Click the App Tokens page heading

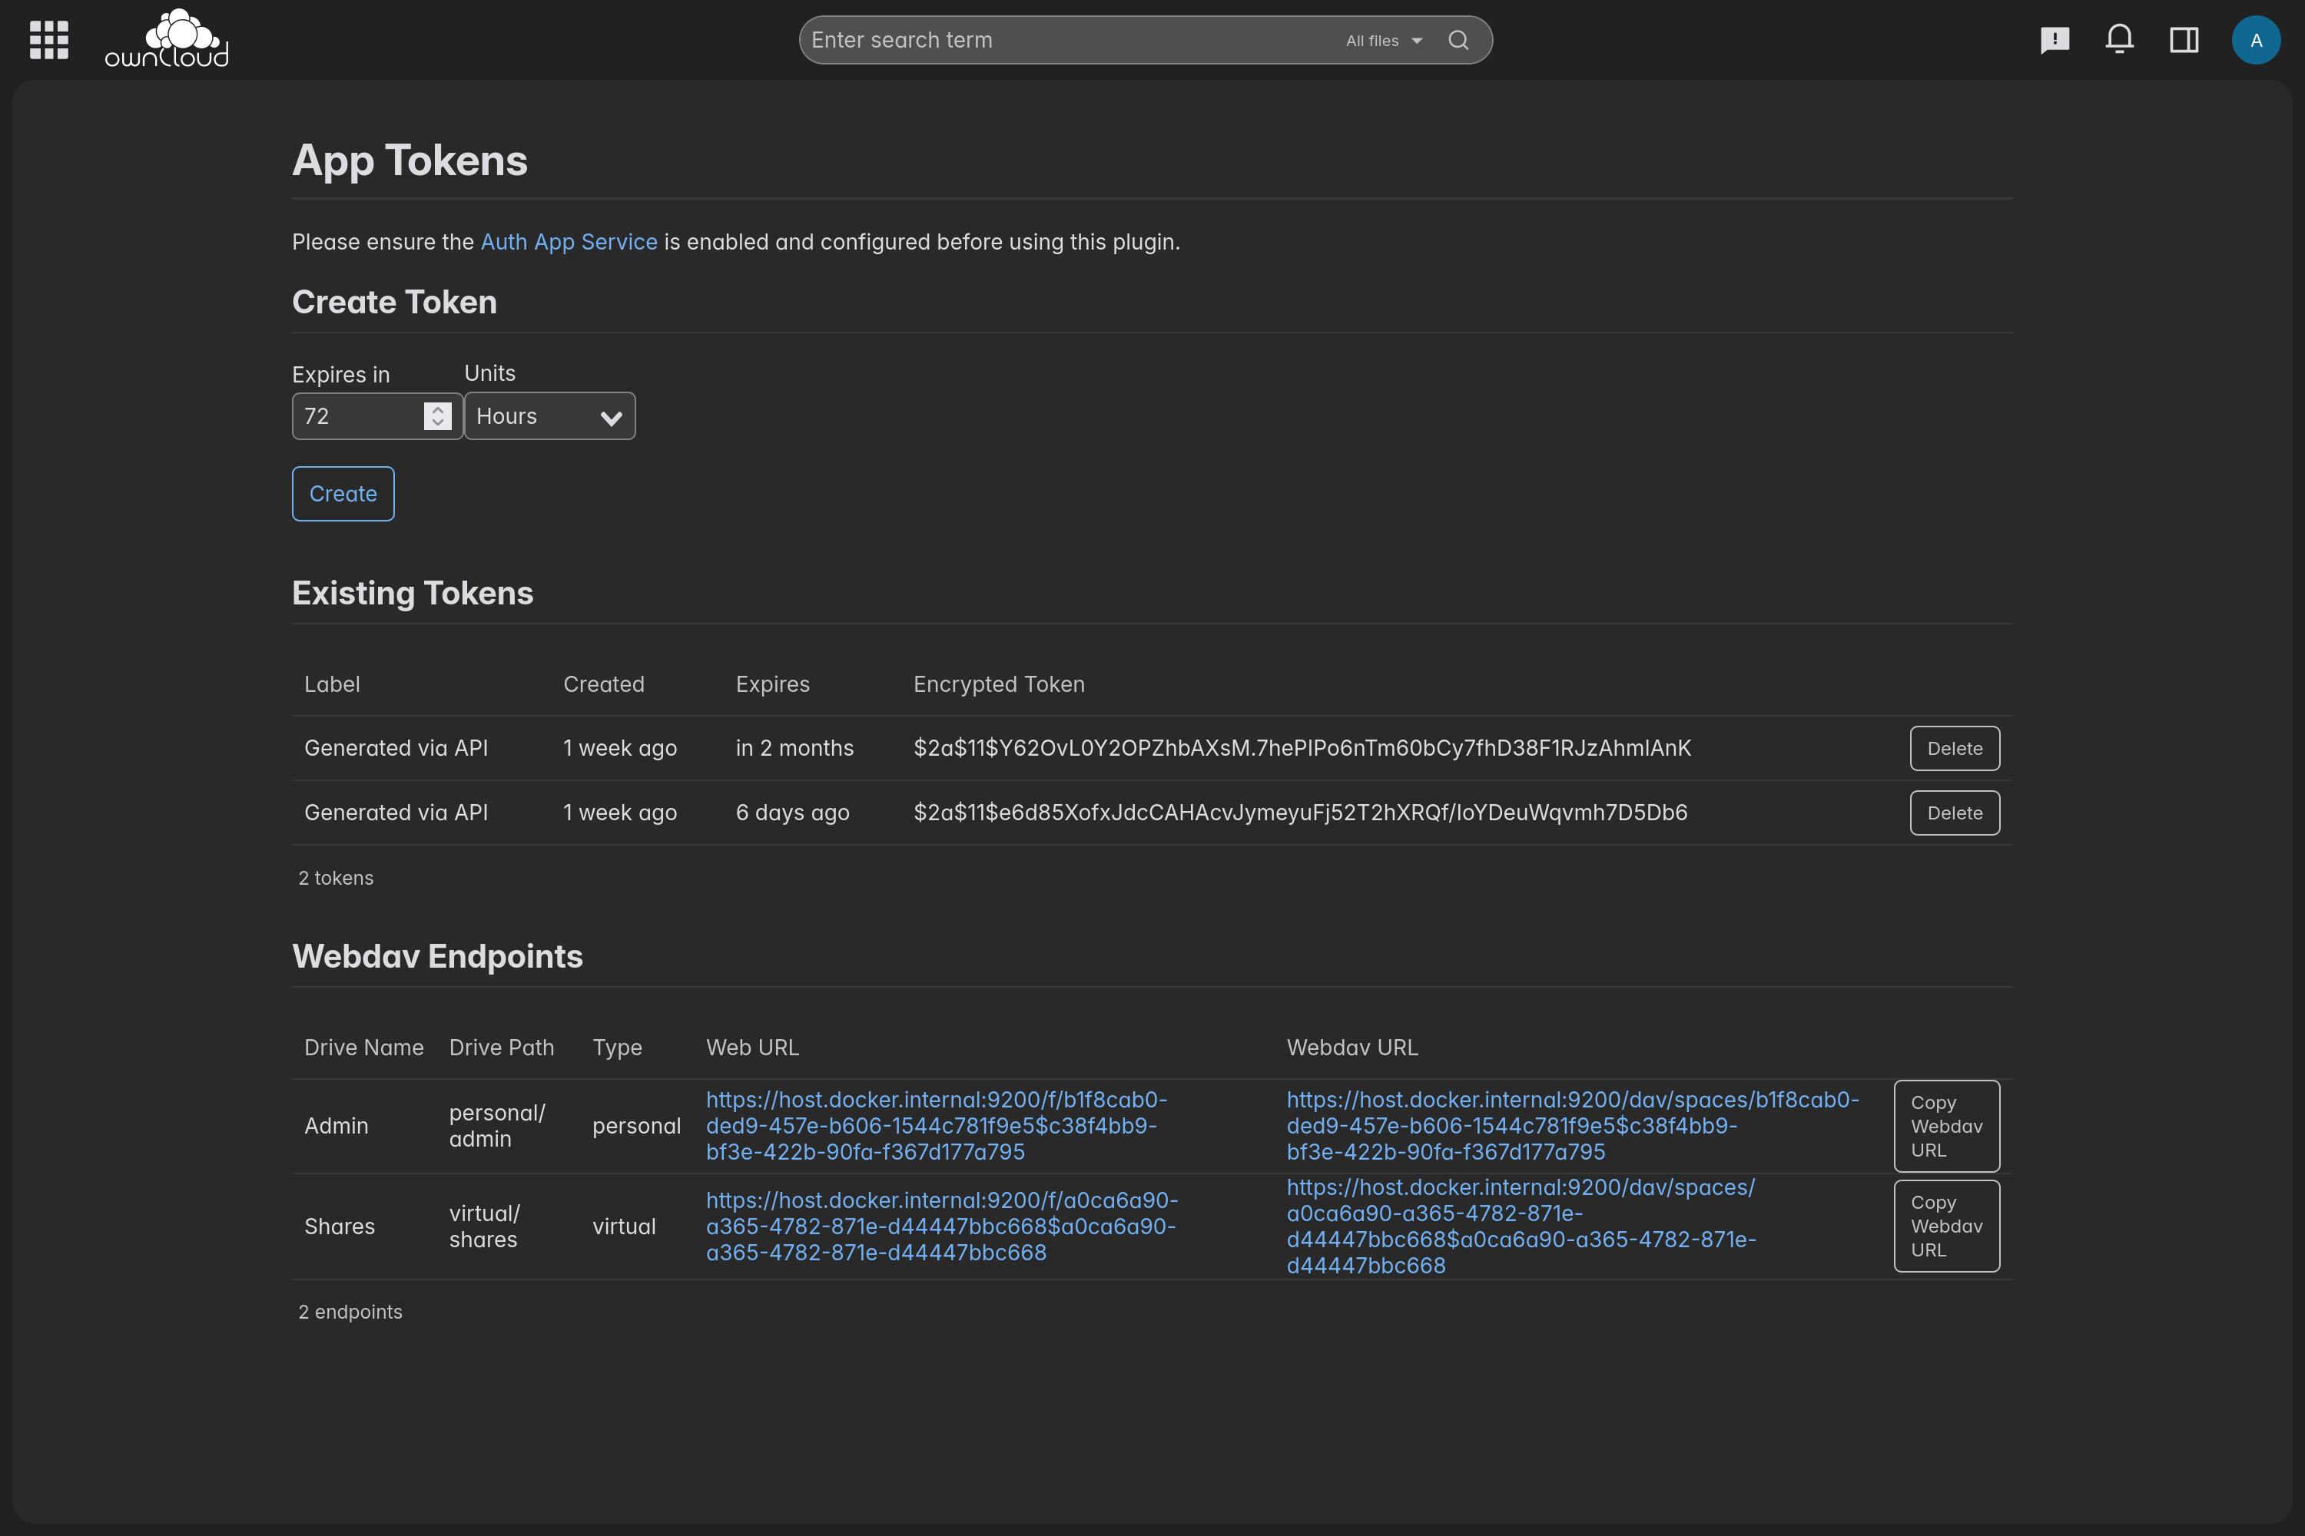[x=410, y=161]
